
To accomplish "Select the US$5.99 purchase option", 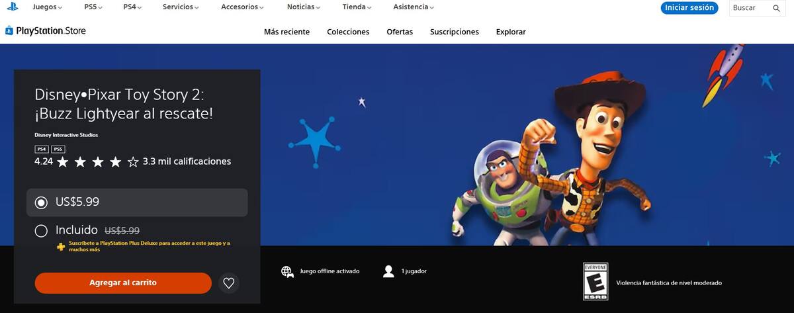I will click(x=137, y=202).
